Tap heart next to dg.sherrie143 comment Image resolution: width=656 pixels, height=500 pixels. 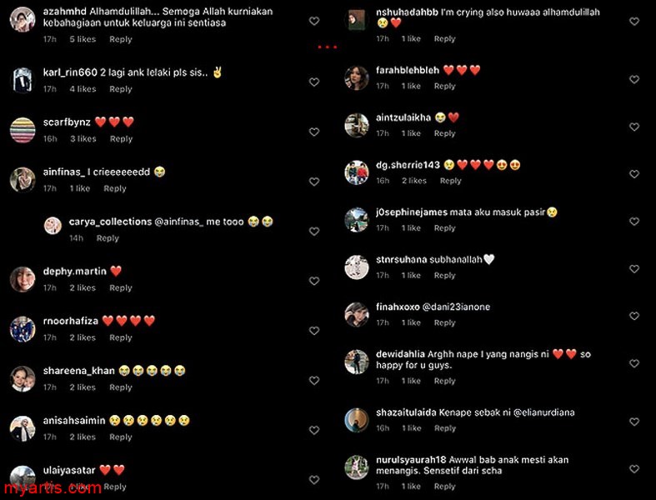click(x=634, y=174)
